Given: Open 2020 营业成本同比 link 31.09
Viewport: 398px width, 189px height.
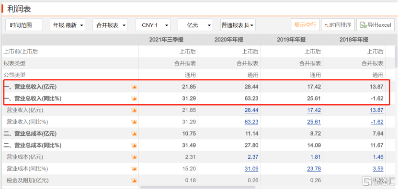Looking at the screenshot, I should tap(251, 169).
